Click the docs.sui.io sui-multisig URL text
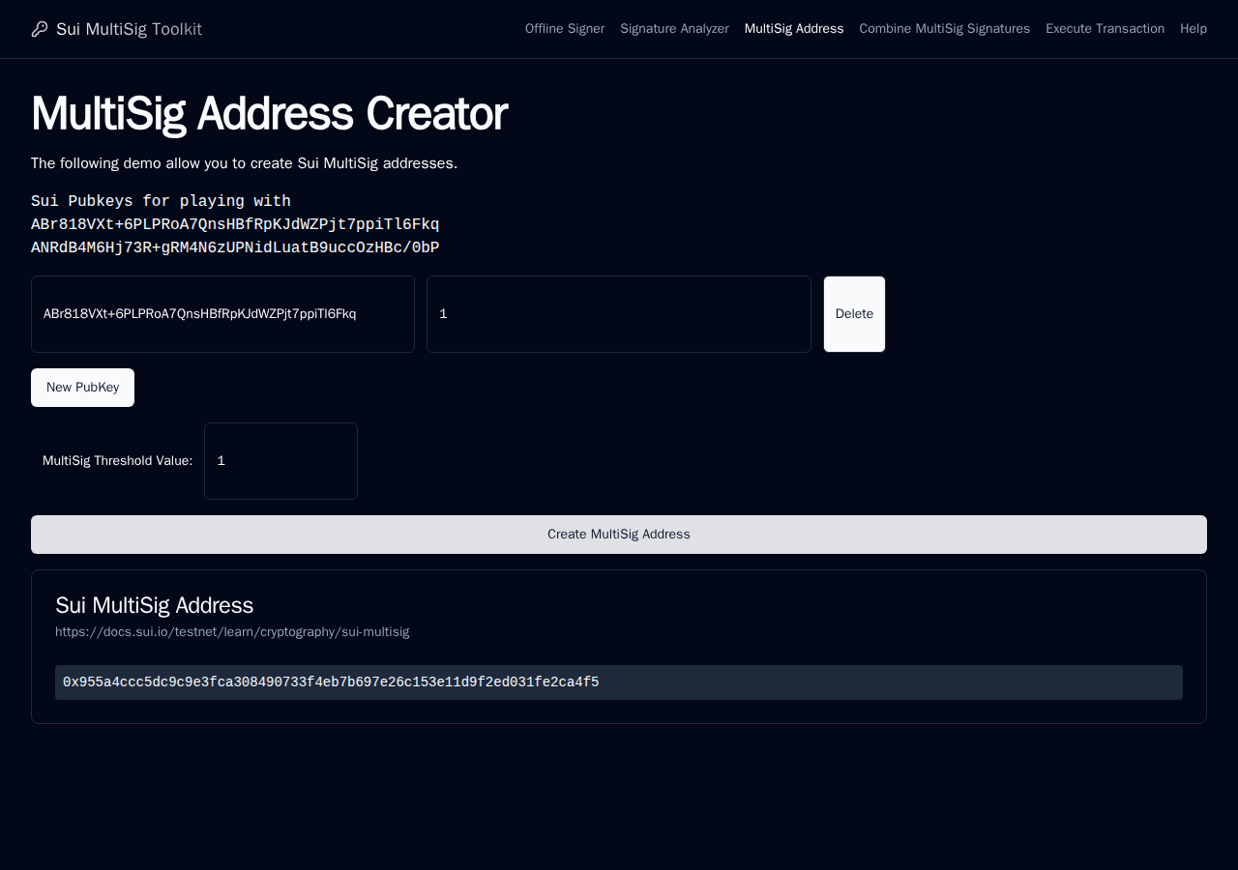Screen dimensions: 1238x870 click(x=232, y=631)
